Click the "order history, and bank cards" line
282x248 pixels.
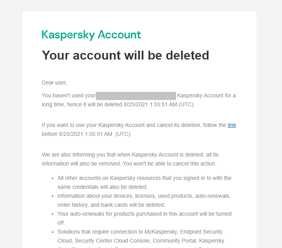(x=111, y=205)
